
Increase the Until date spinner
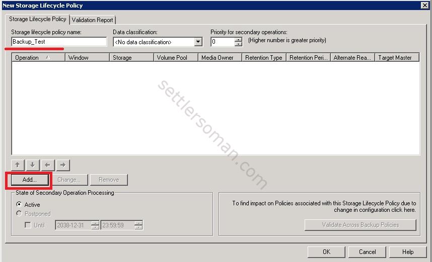click(x=95, y=223)
